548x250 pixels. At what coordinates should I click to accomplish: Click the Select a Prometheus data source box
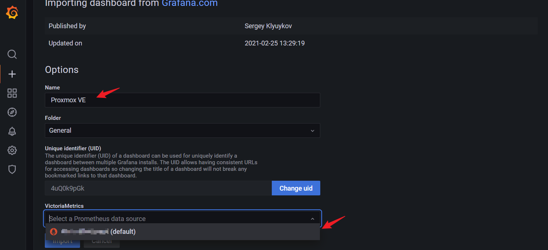pos(176,219)
